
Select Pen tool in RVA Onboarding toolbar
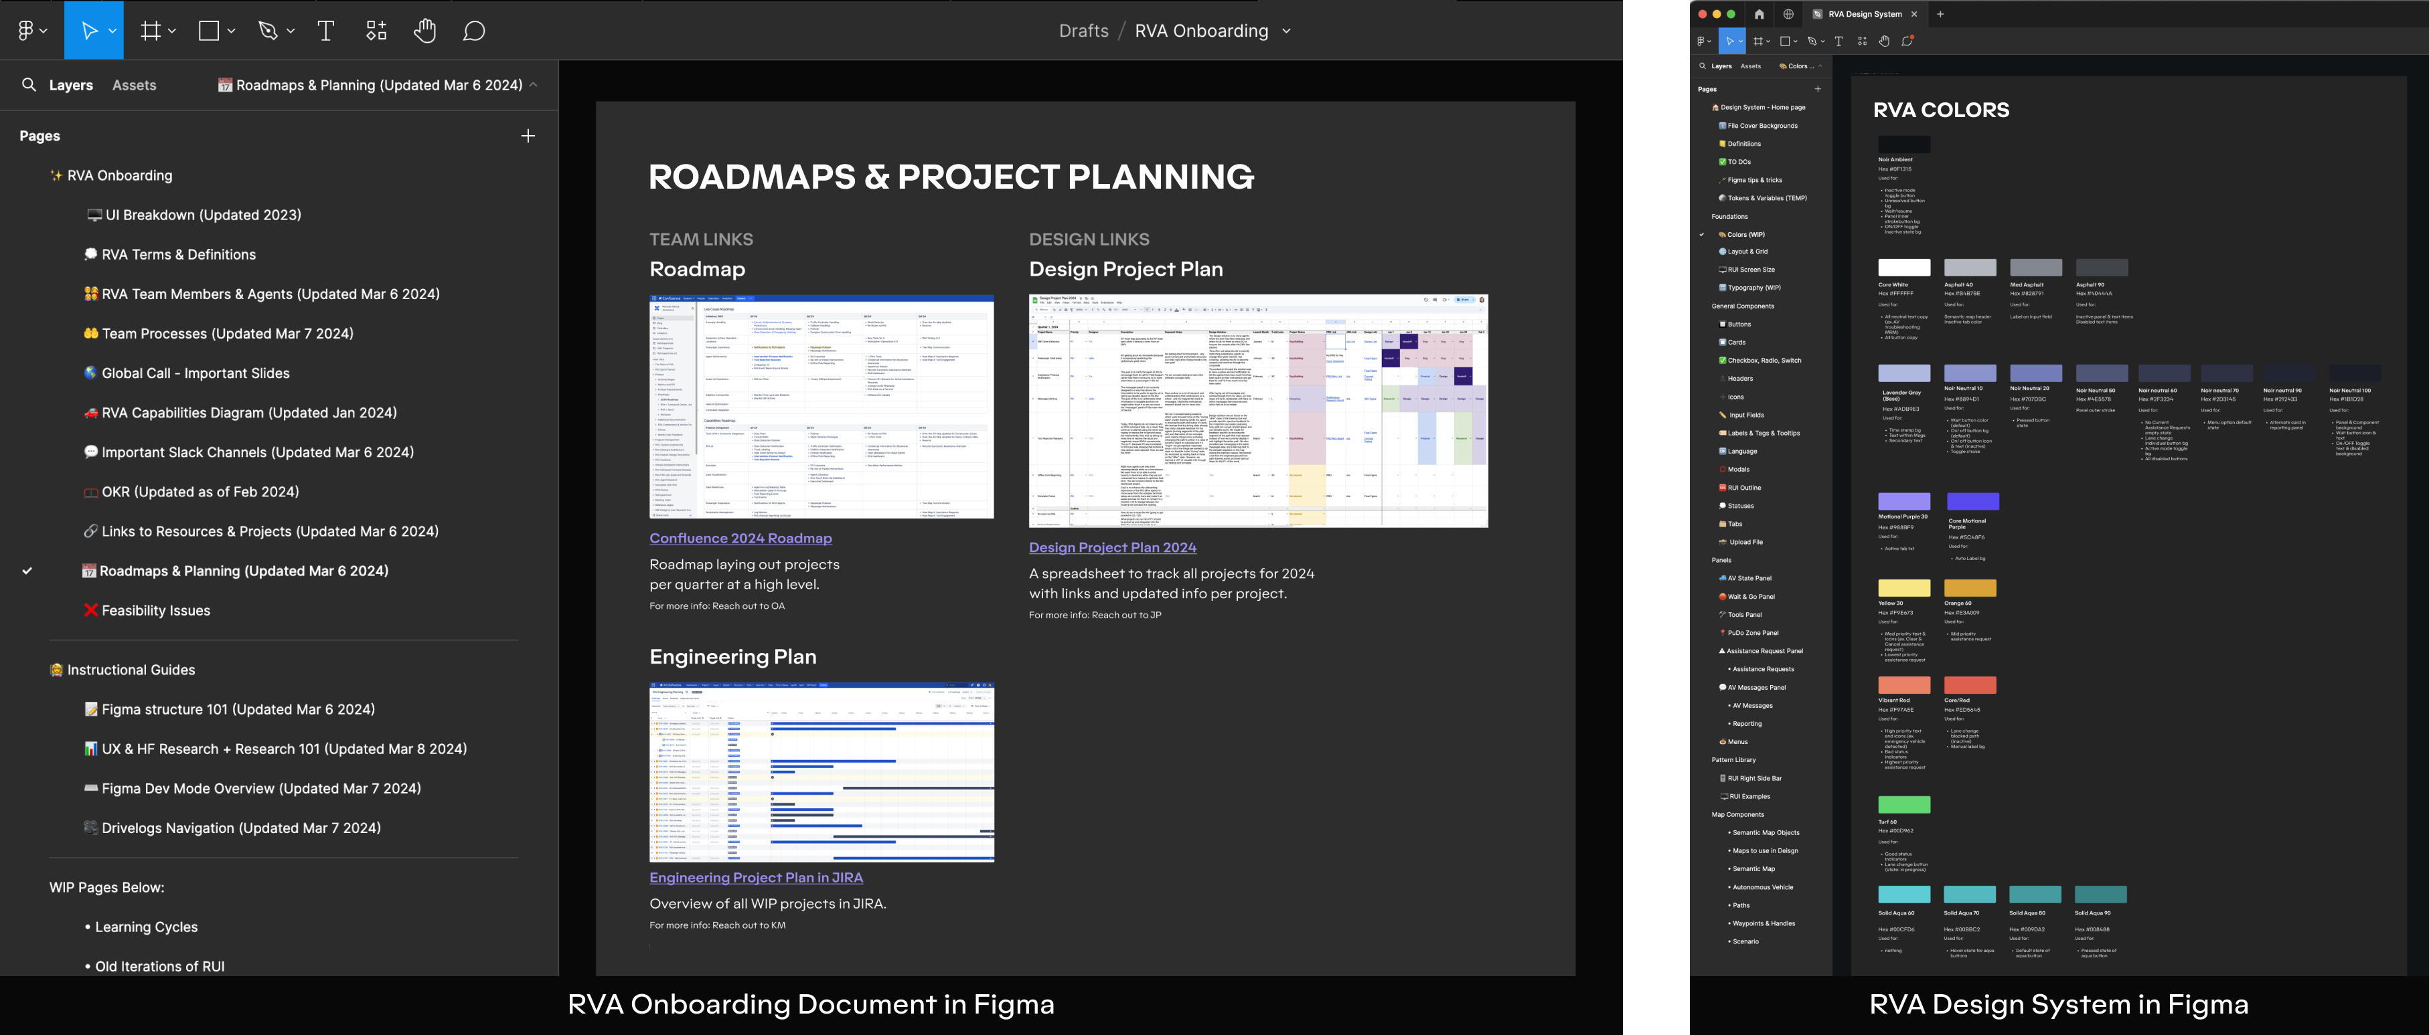pyautogui.click(x=268, y=31)
